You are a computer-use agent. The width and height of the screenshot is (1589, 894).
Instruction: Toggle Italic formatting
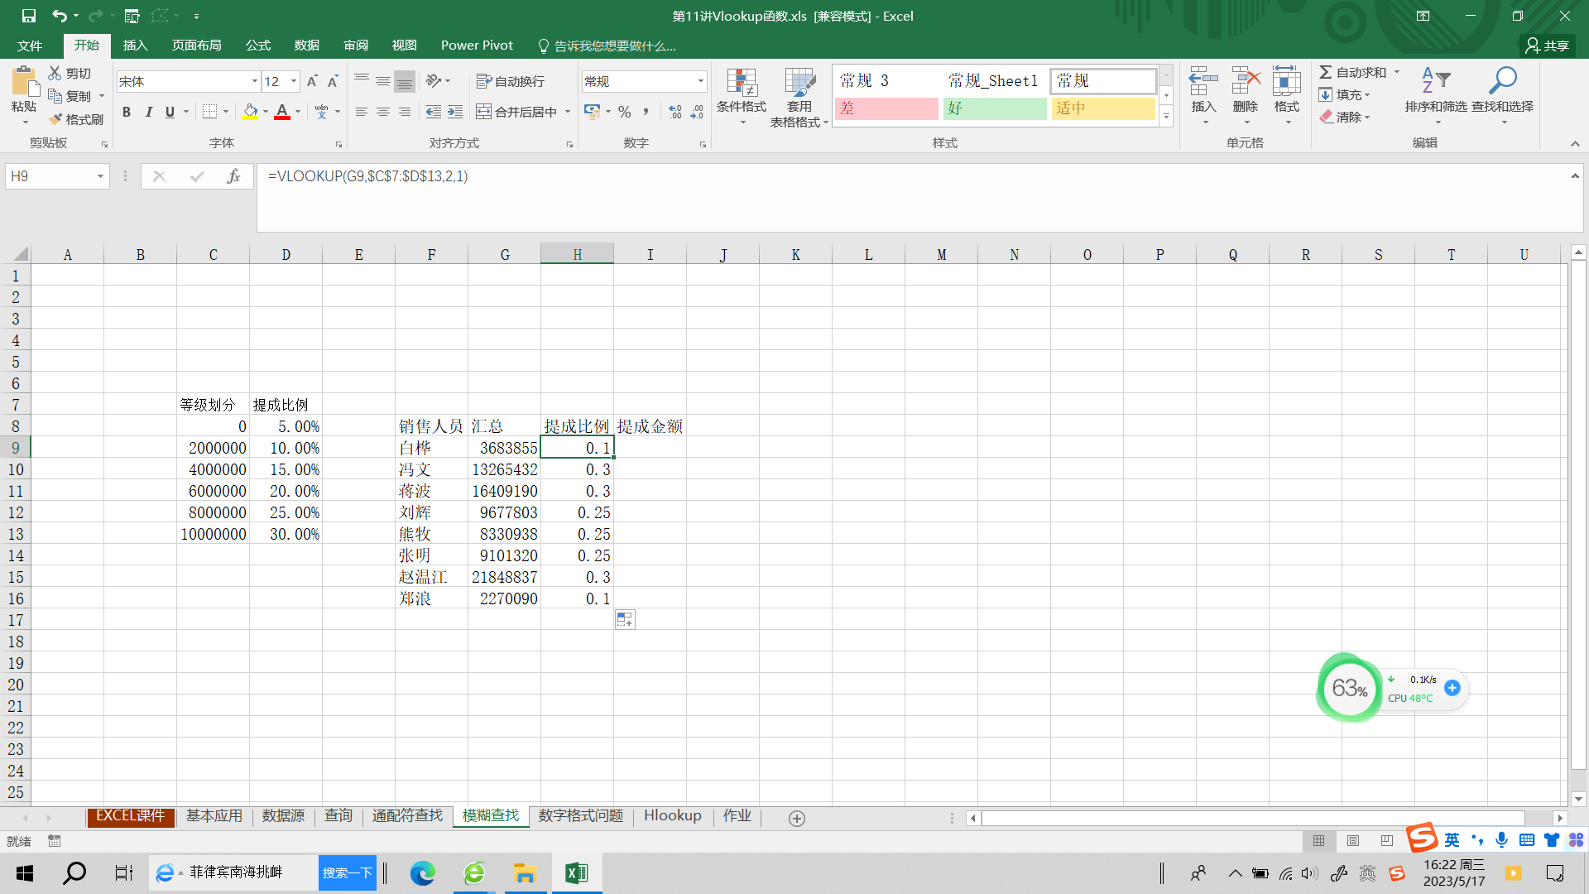[x=148, y=112]
